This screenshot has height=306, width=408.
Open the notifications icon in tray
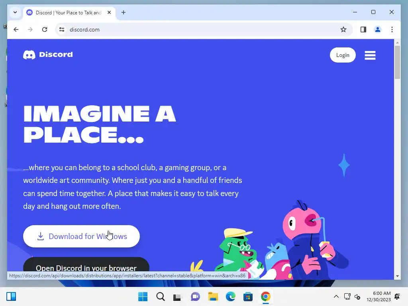click(x=397, y=296)
